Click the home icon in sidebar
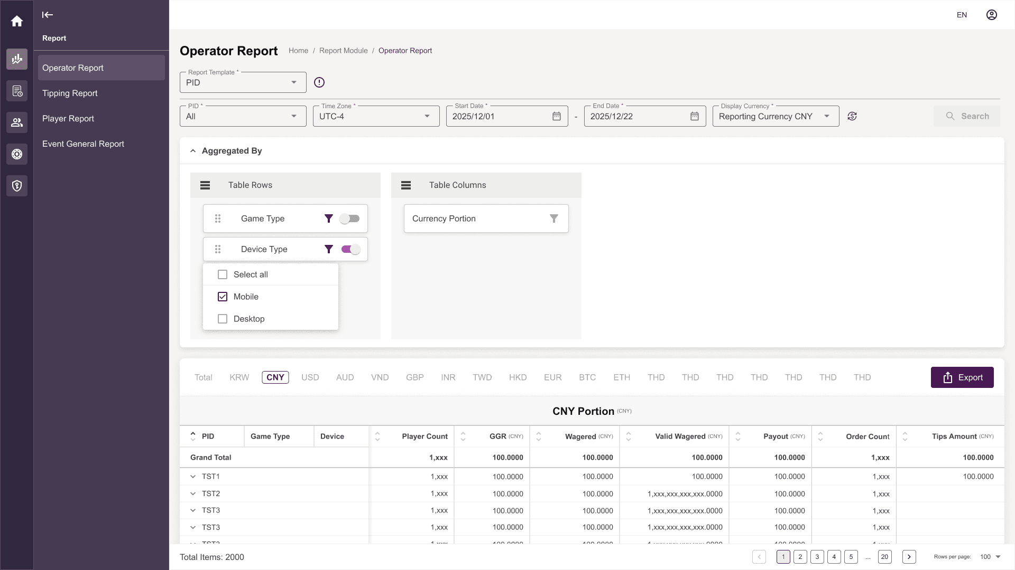Screen dimensions: 1015x570 [x=17, y=21]
